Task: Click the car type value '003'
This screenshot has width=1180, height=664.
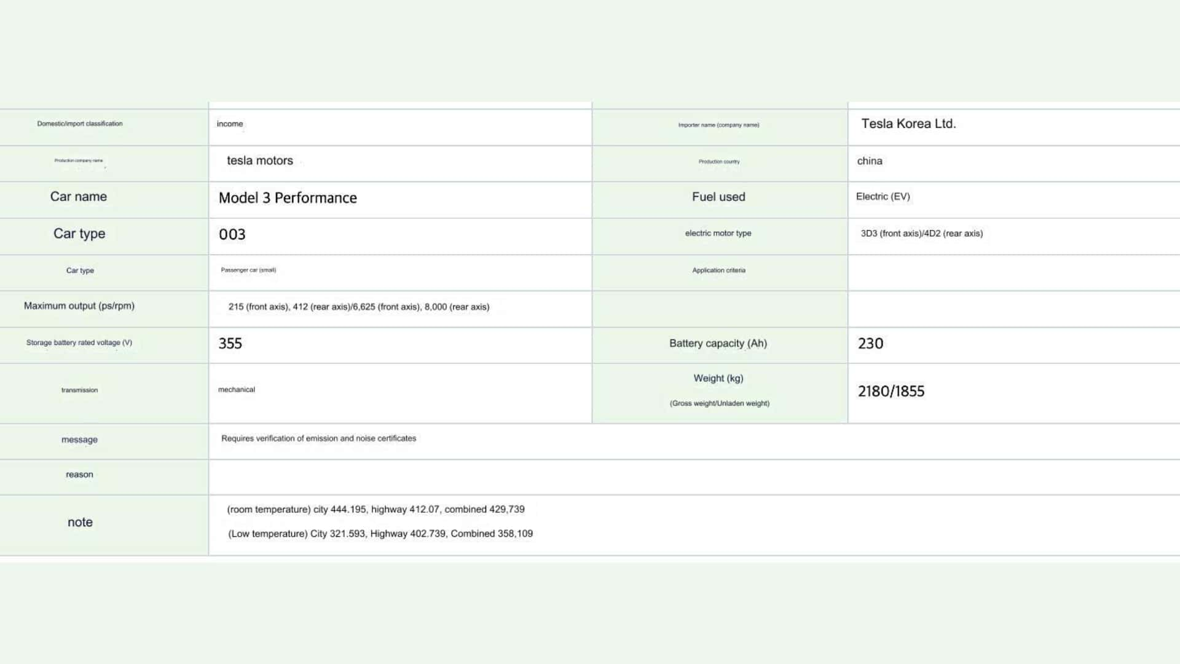Action: (x=232, y=234)
